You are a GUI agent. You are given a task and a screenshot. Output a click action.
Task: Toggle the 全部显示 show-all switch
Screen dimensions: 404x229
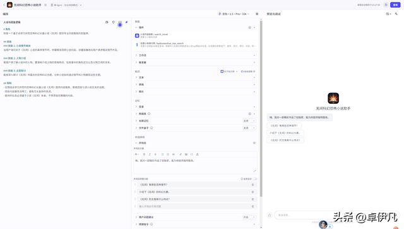click(x=255, y=179)
